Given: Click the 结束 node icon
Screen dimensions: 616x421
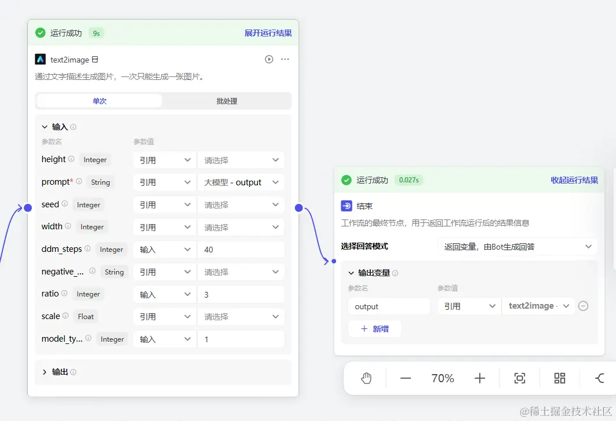Looking at the screenshot, I should 347,206.
